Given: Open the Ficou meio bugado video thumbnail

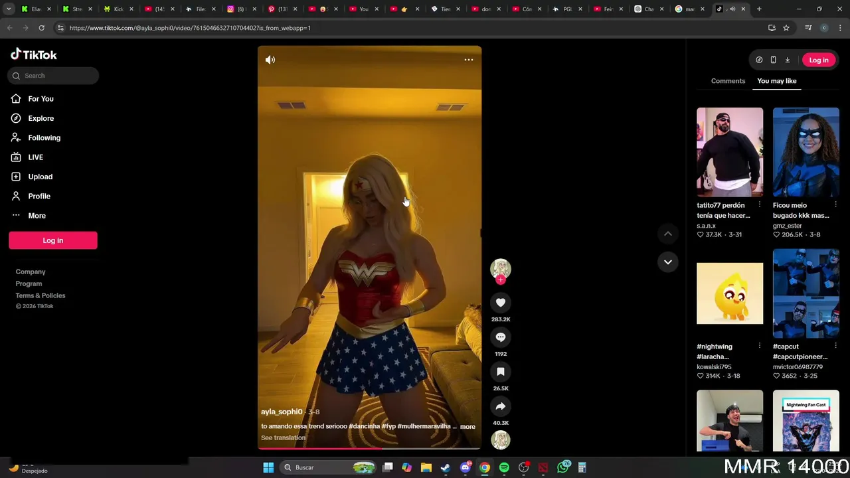Looking at the screenshot, I should click(x=806, y=152).
